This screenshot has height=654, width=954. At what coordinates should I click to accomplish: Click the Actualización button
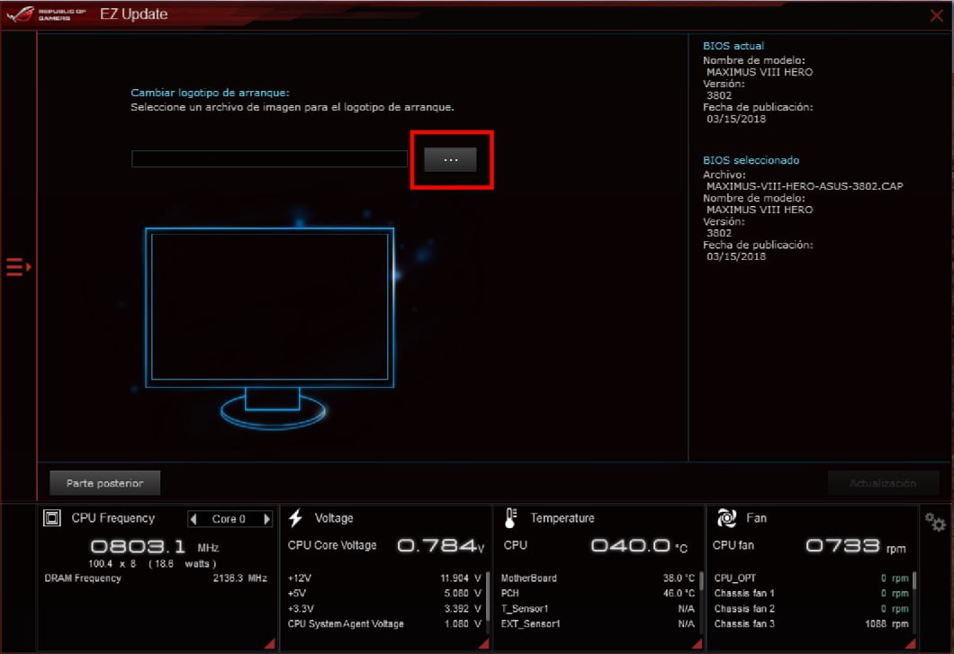882,483
